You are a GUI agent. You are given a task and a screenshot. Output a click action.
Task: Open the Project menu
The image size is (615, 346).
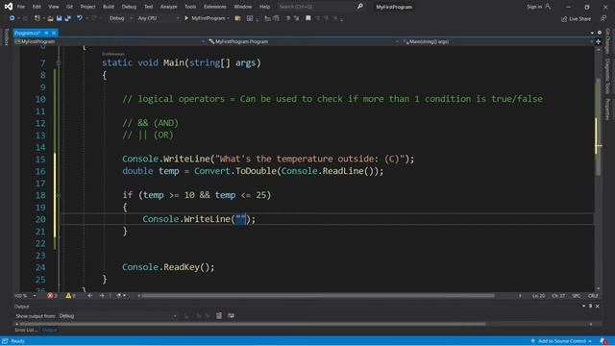click(x=87, y=7)
